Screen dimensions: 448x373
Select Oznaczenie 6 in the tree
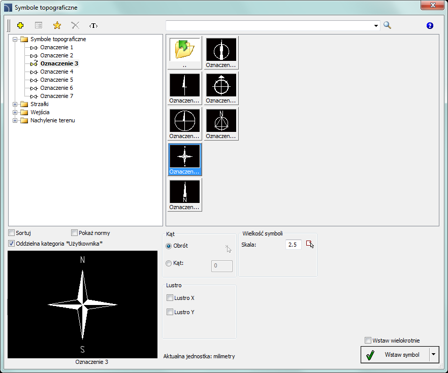[x=56, y=88]
